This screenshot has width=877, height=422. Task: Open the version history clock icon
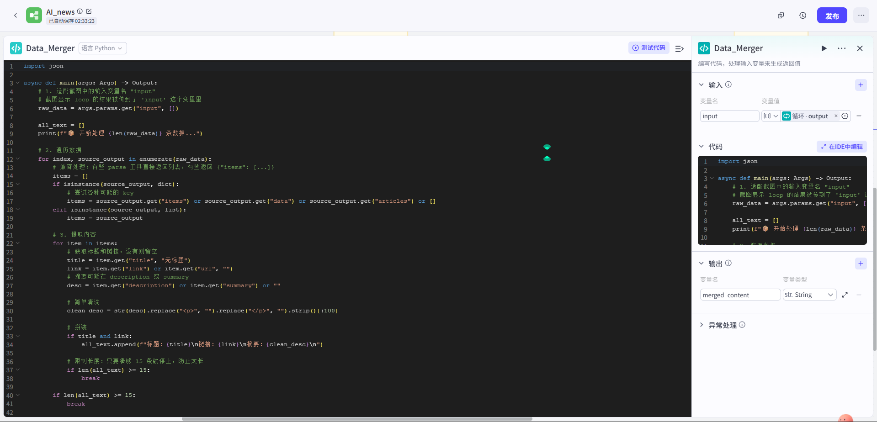(803, 16)
